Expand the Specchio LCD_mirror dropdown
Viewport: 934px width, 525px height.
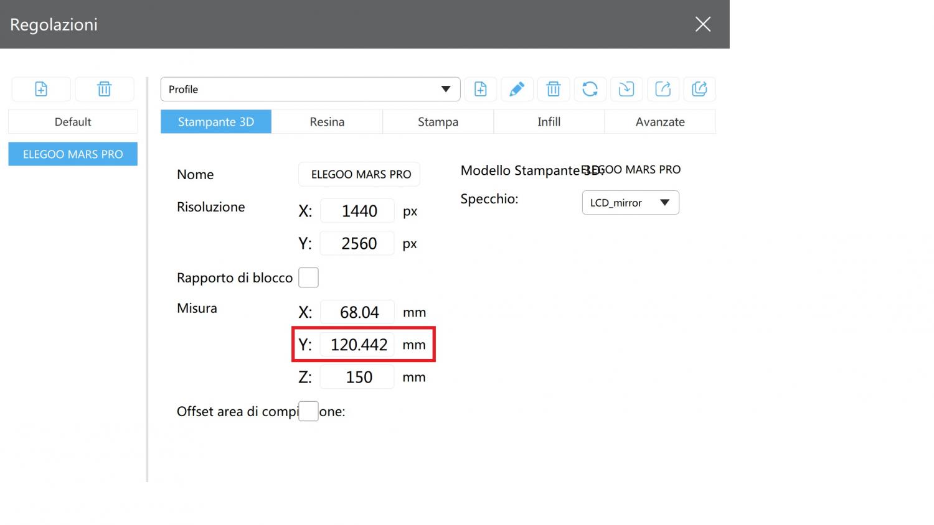(630, 203)
